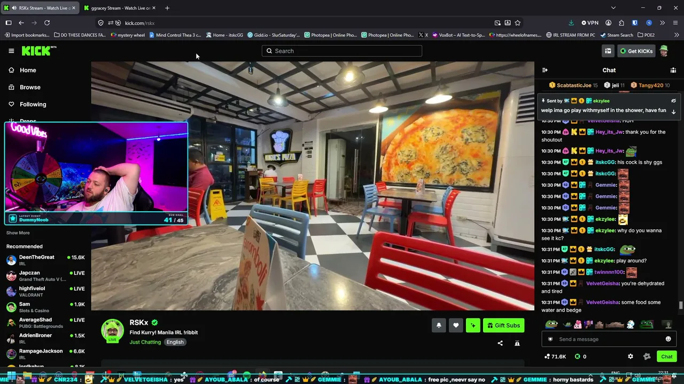This screenshot has width=684, height=384.
Task: Expand the pinned message with down arrow
Action: (x=673, y=111)
